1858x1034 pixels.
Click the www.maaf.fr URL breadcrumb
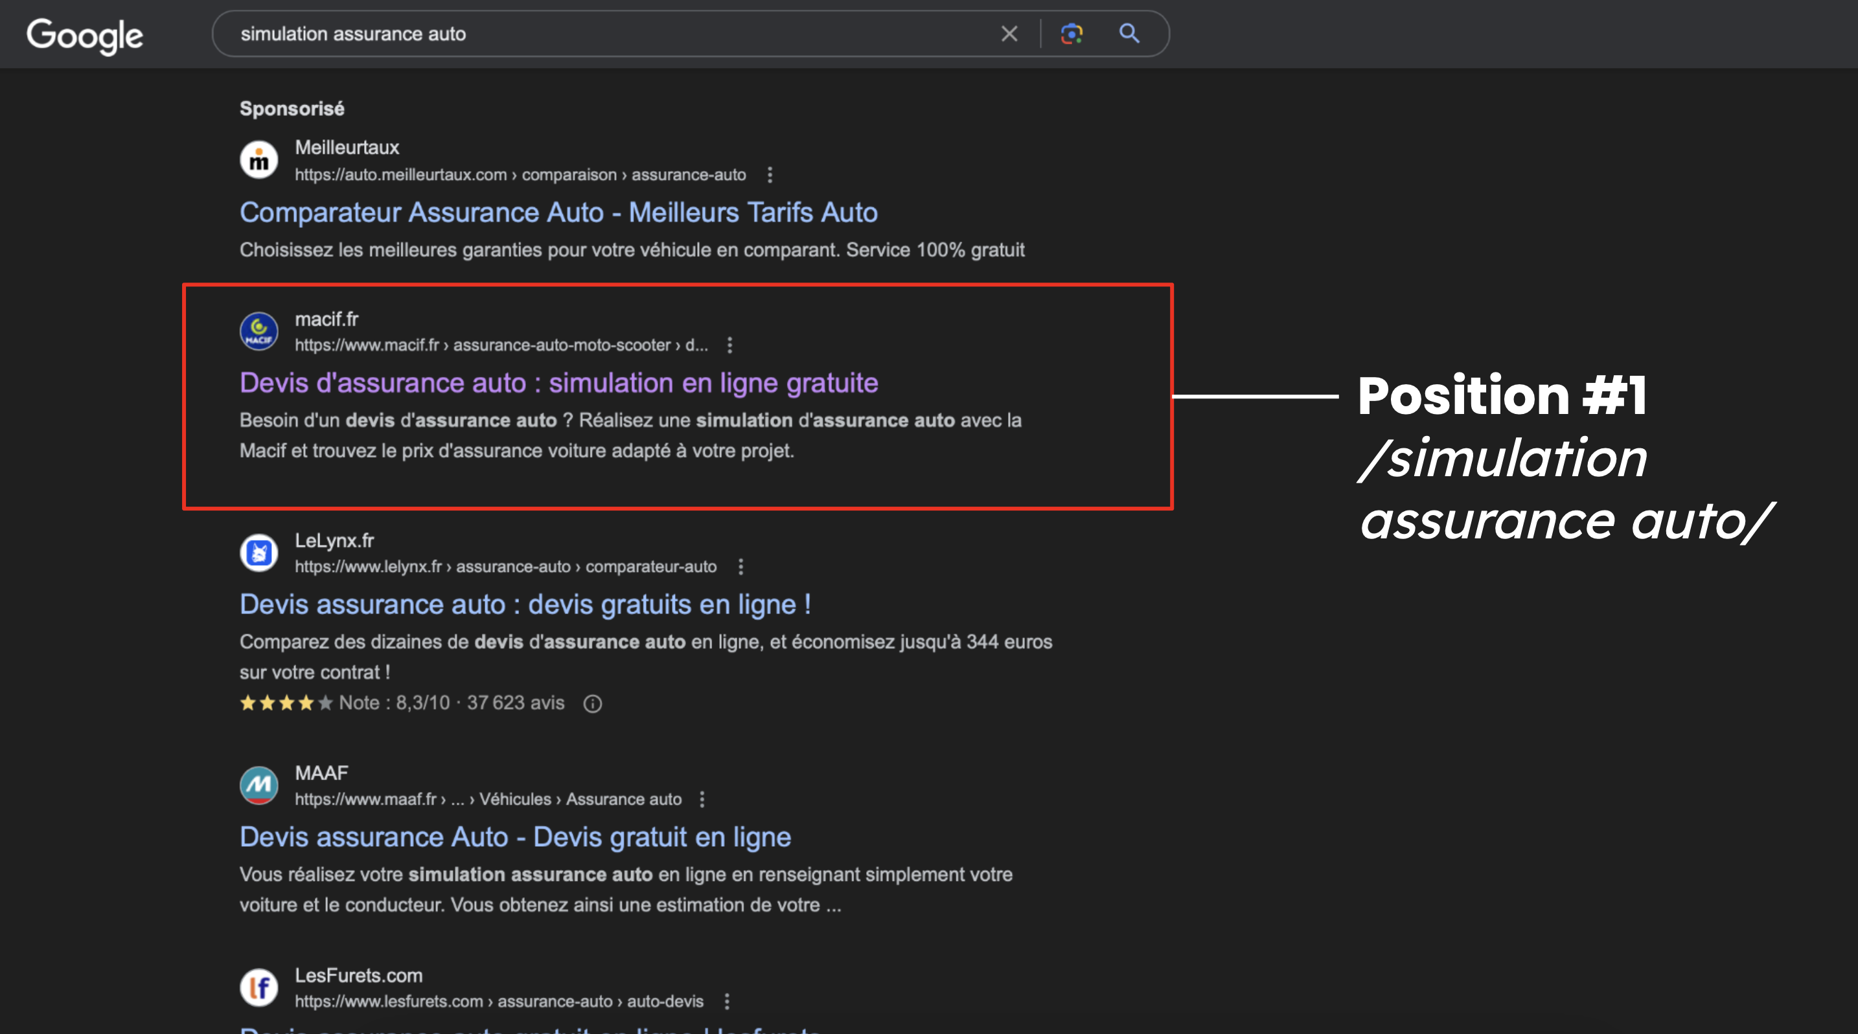pos(488,799)
